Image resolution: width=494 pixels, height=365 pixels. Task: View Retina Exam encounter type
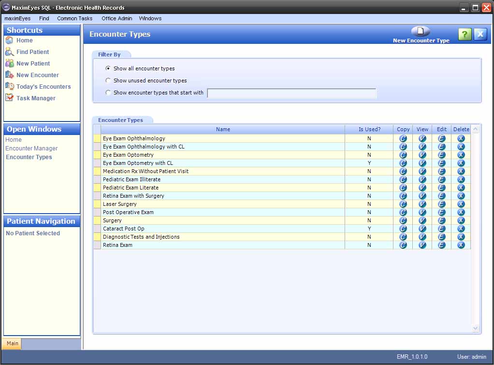422,245
